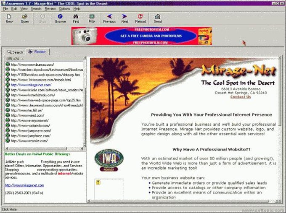Select http://www.newsbureau.com/ in URL list

point(32,65)
